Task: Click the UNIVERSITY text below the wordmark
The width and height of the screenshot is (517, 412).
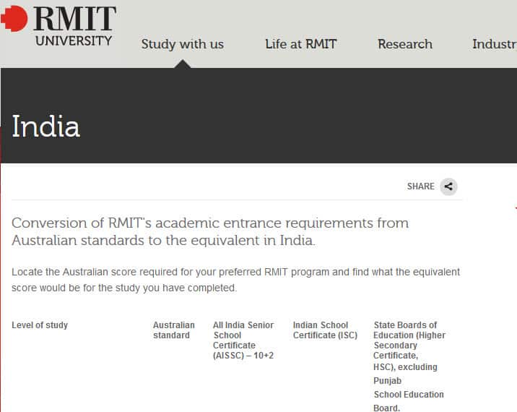Action: [74, 40]
